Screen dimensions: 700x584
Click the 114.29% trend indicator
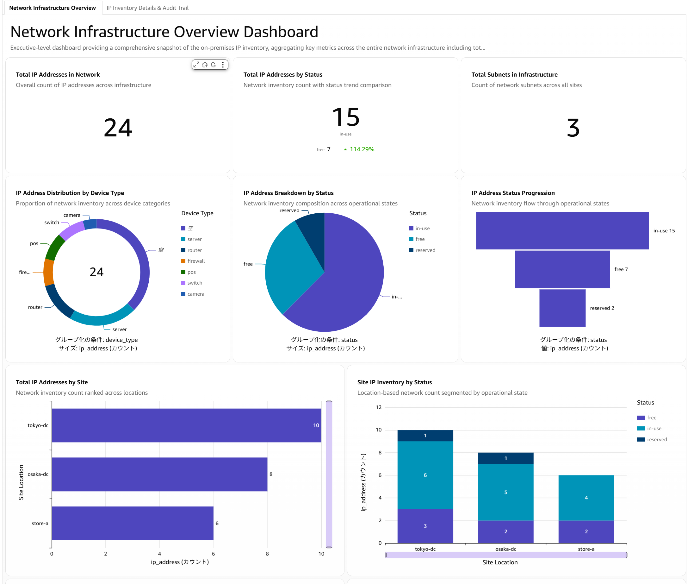359,149
